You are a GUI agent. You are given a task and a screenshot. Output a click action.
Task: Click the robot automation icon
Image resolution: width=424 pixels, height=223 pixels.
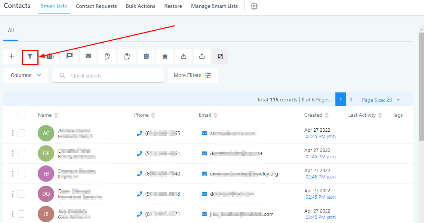click(x=50, y=56)
